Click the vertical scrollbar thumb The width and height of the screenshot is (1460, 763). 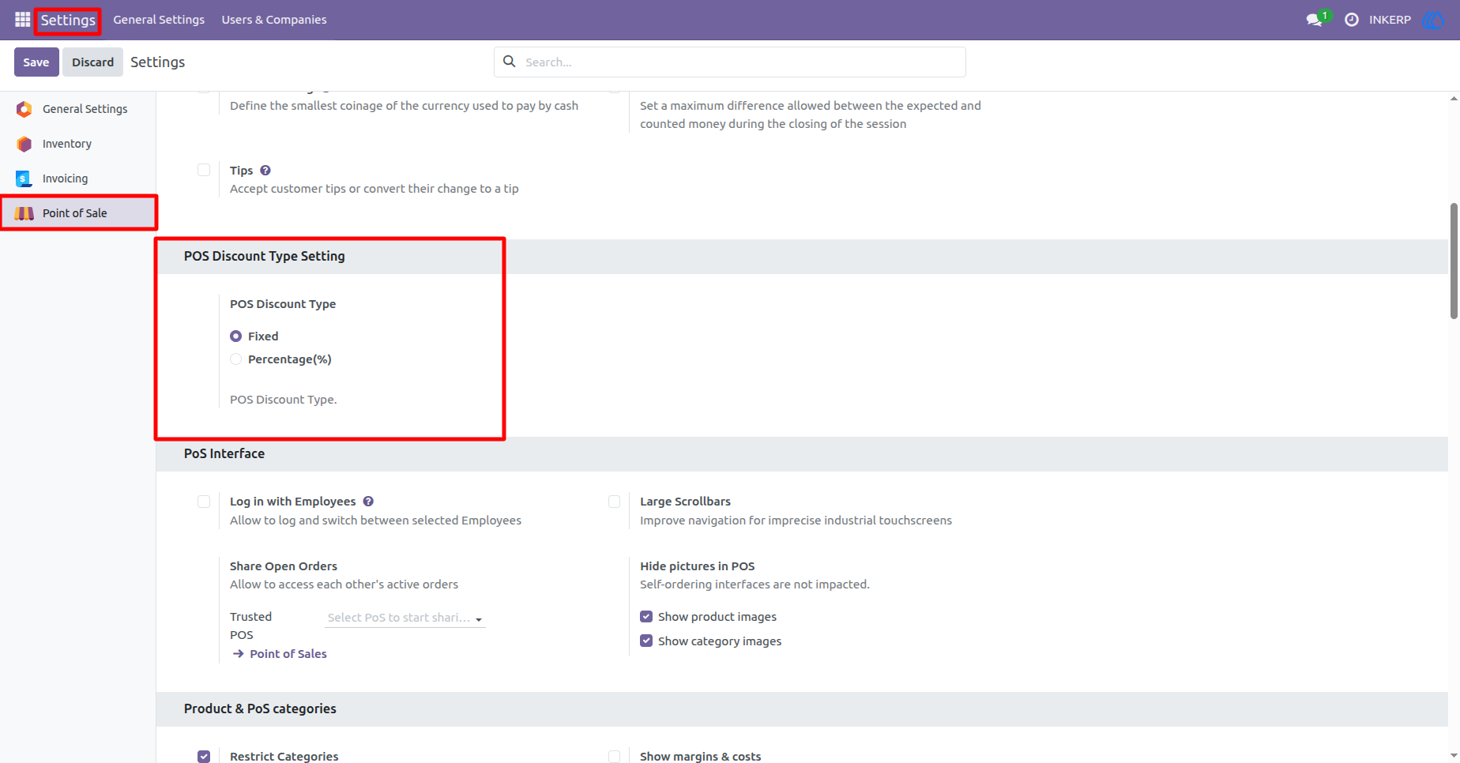coord(1454,261)
